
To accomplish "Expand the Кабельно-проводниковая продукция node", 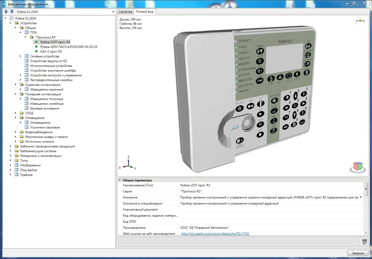I will pyautogui.click(x=11, y=146).
